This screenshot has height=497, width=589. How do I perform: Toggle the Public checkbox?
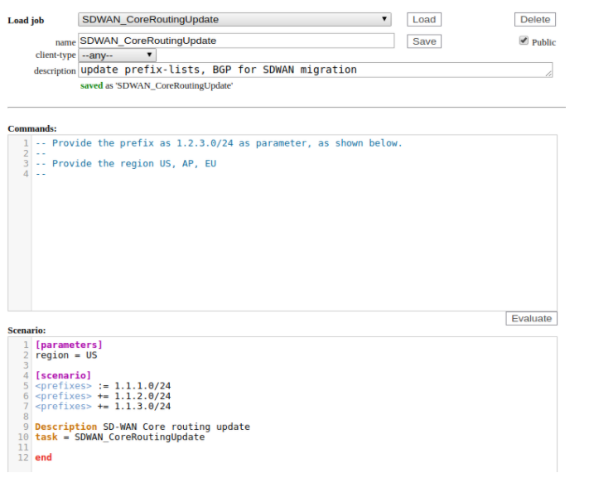click(524, 41)
